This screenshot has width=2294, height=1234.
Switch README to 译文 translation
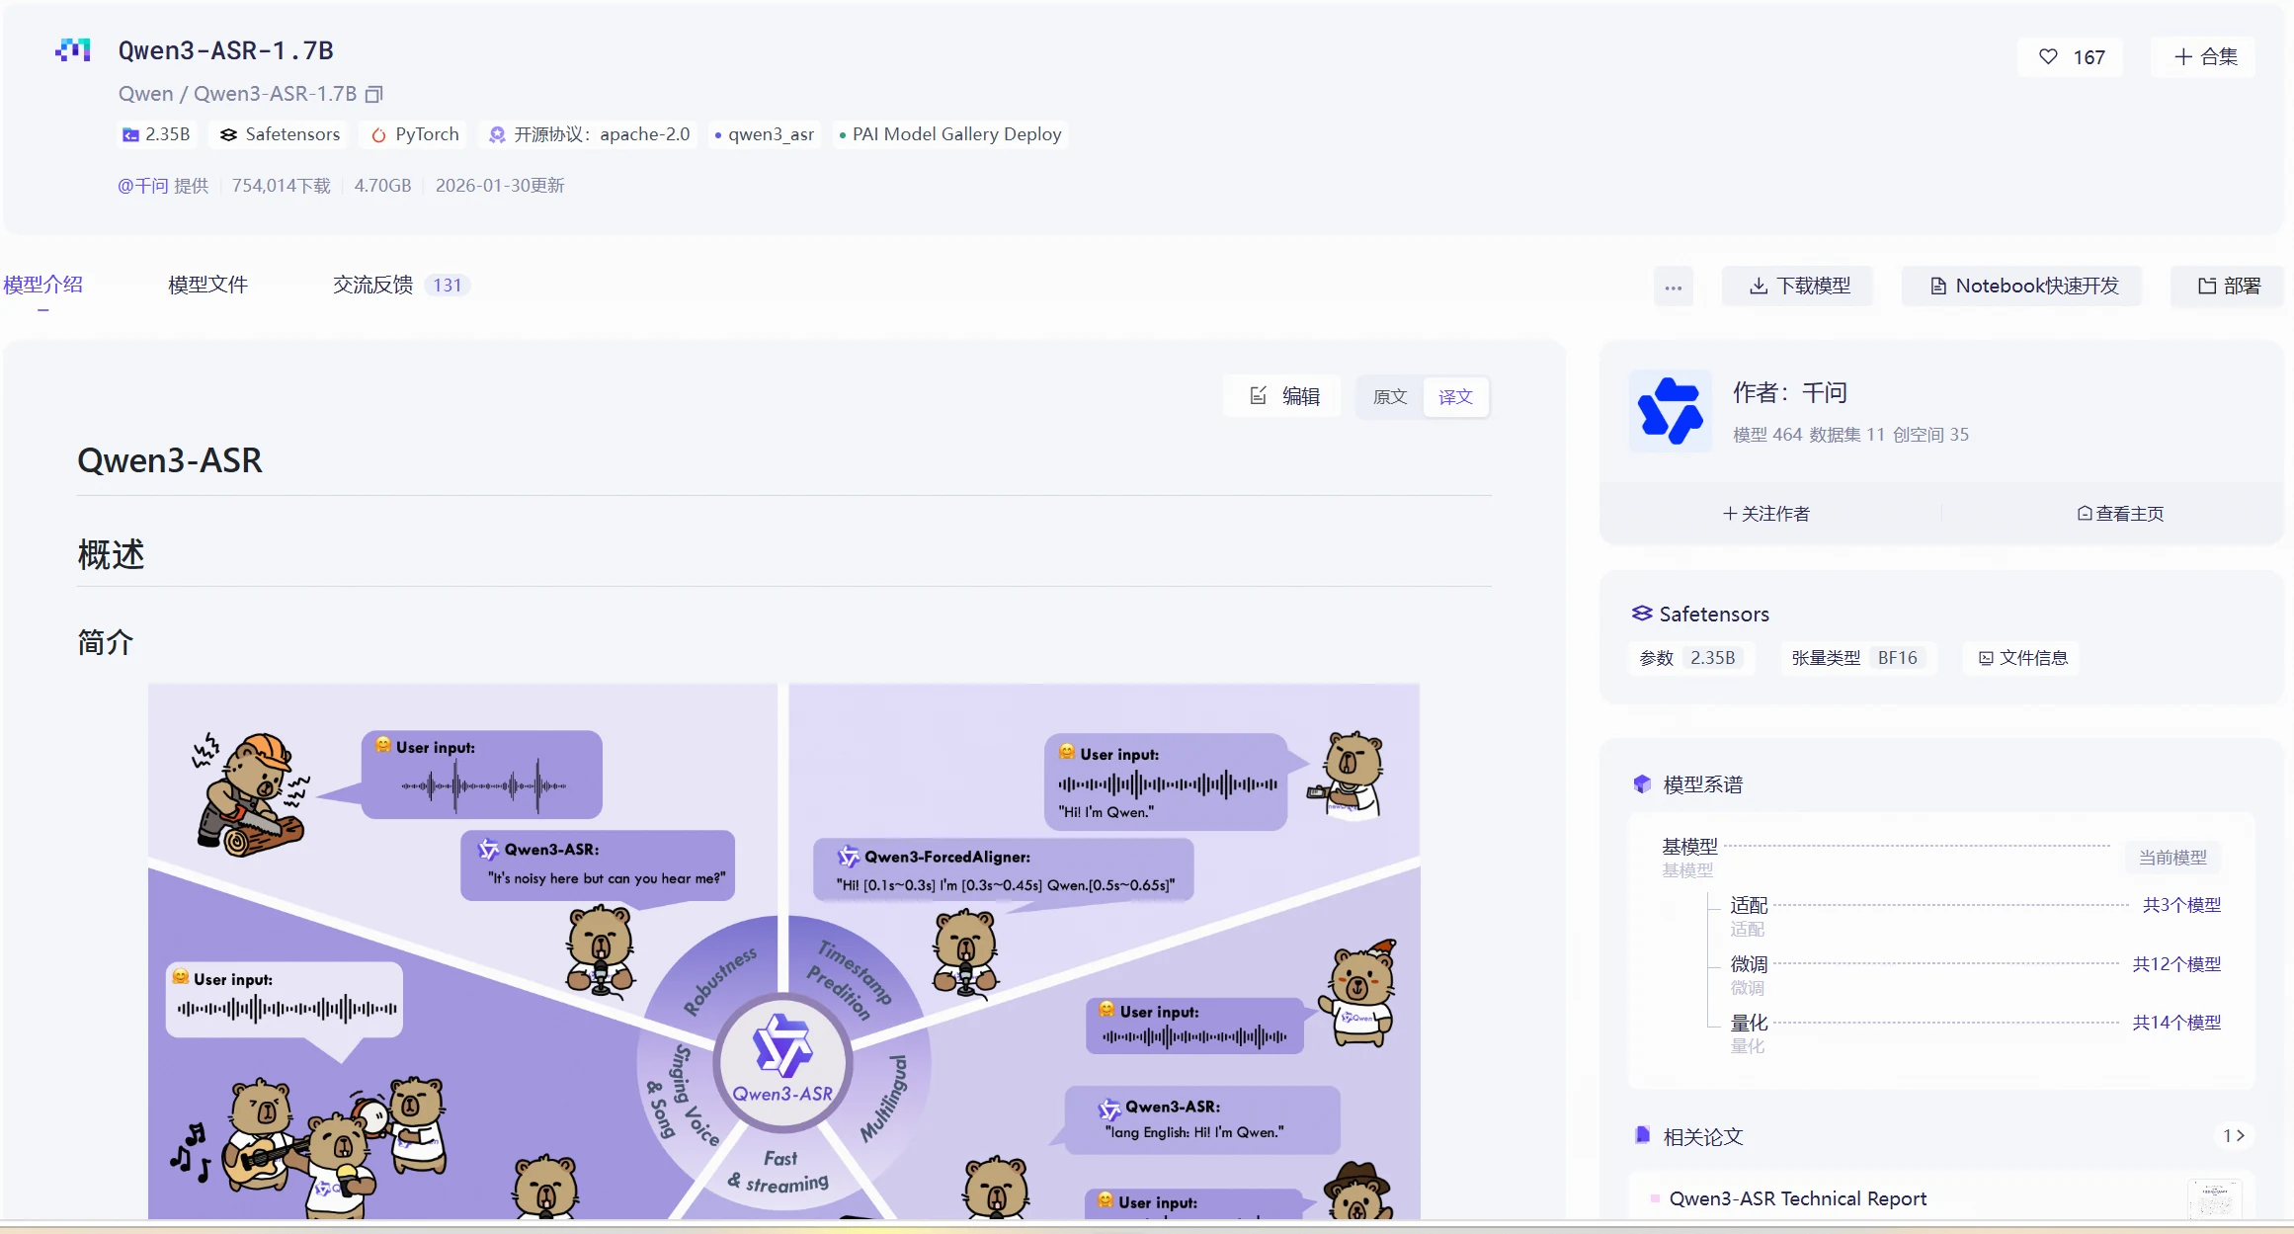pos(1455,396)
